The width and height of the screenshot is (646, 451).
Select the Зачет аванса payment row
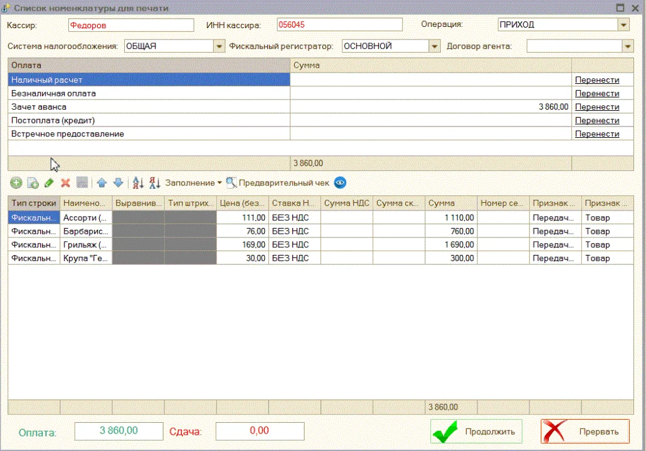[x=149, y=107]
